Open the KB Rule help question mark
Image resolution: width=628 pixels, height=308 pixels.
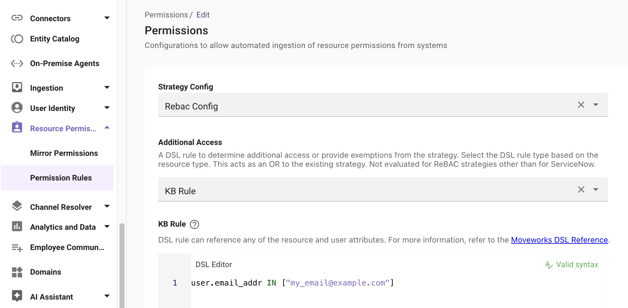coord(194,224)
